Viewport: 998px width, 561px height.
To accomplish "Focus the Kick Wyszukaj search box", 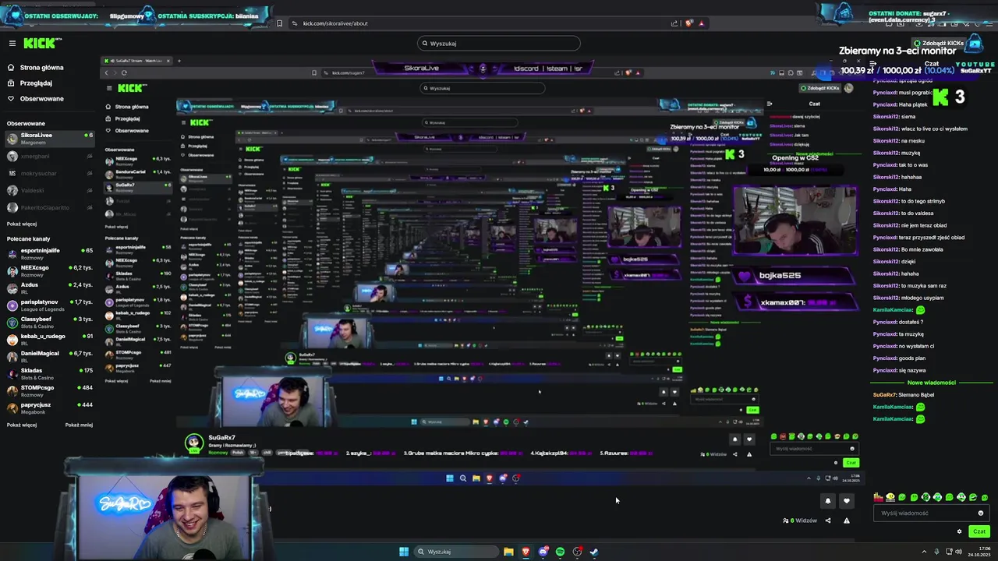I will pyautogui.click(x=499, y=44).
